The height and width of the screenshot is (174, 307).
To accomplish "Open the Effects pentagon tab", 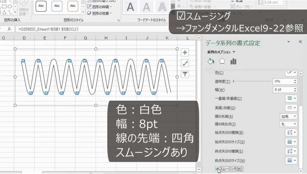I will tap(222, 62).
